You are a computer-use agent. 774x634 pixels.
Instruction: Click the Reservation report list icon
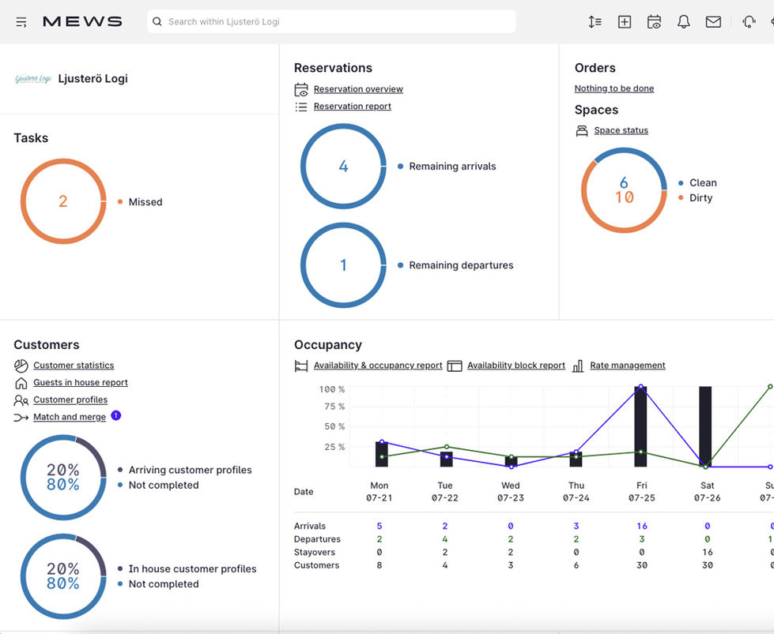tap(301, 107)
